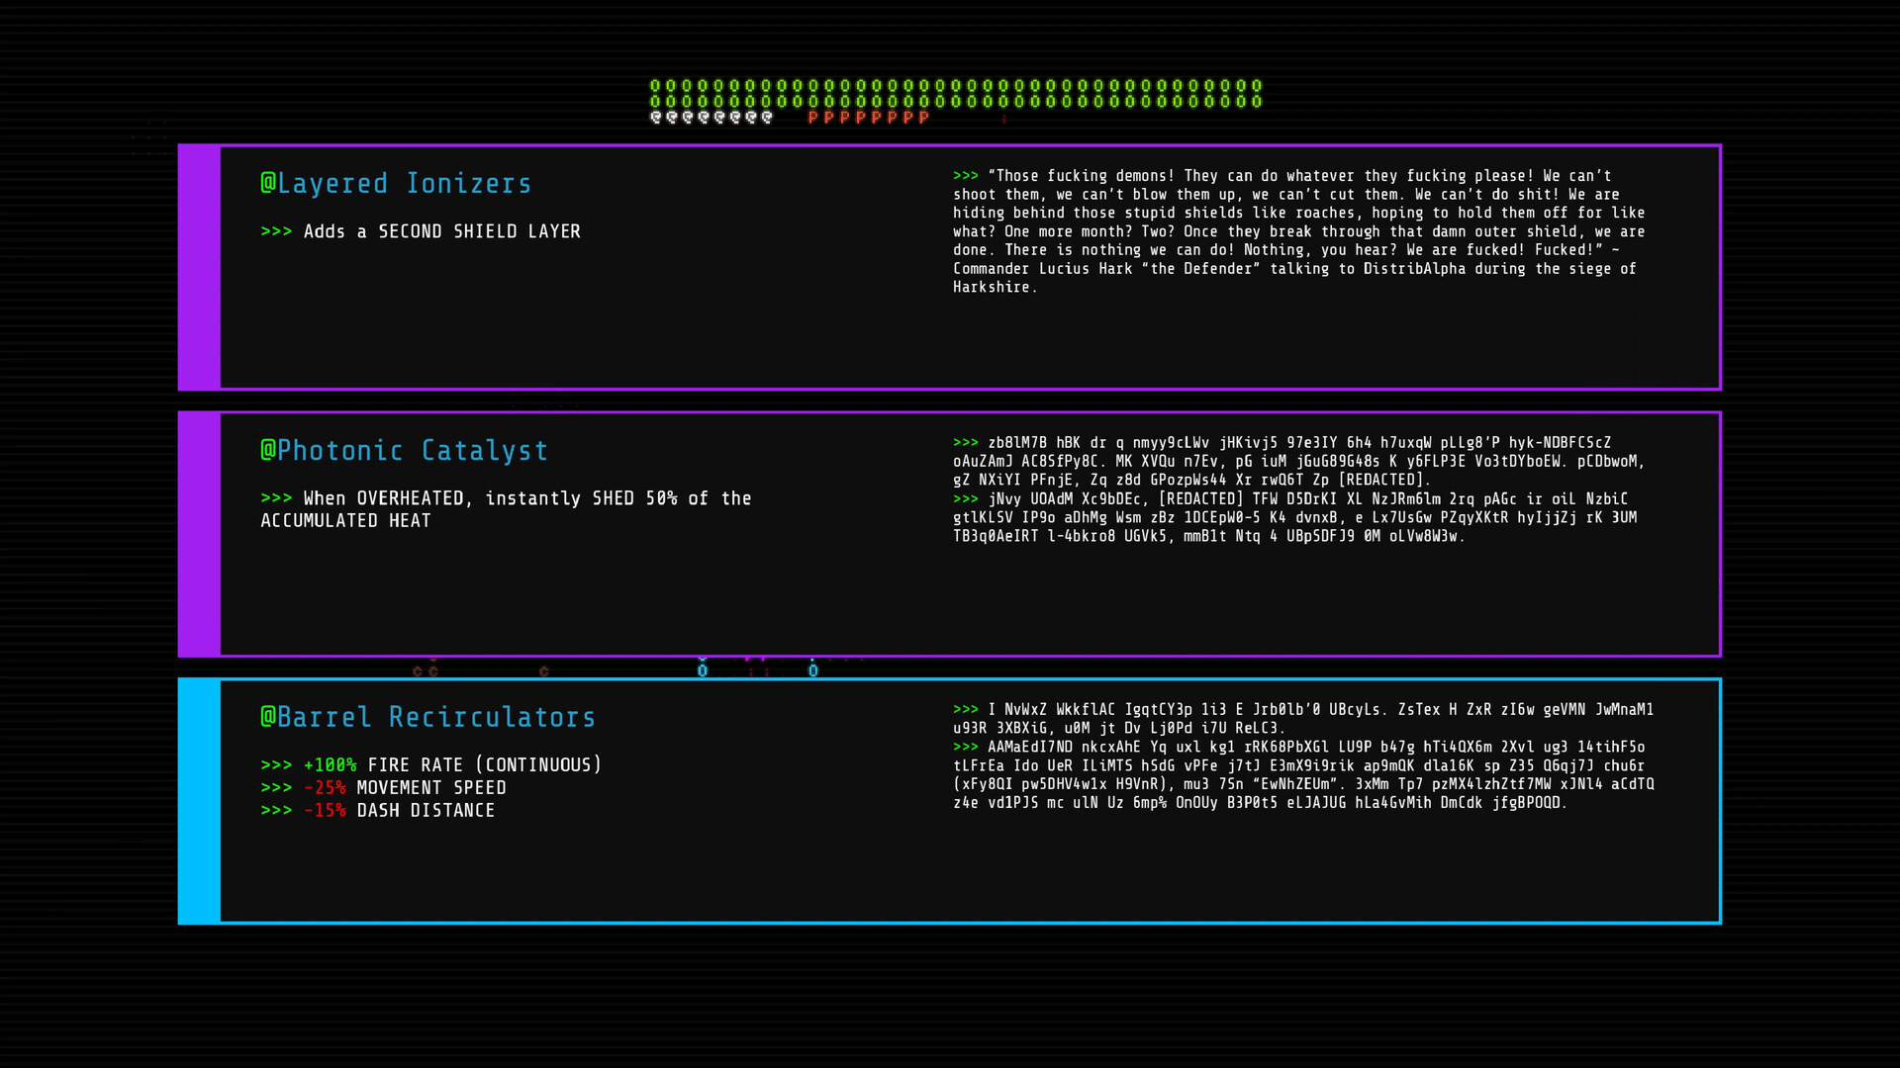Click the "+100% FIRE RATE (CONTINUOUS)" stat line
This screenshot has height=1068, width=1900.
tap(431, 765)
